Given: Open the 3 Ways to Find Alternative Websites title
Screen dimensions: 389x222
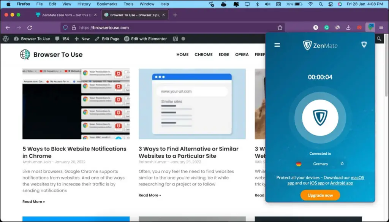Looking at the screenshot, I should pos(188,152).
